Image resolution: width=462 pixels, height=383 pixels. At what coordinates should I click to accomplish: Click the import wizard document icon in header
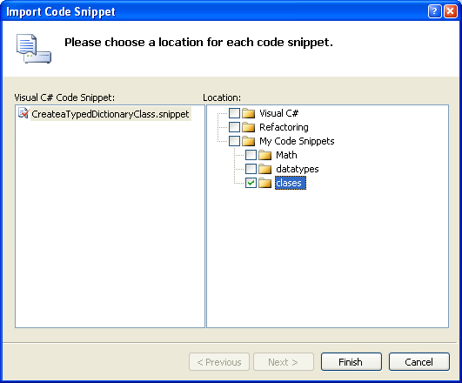(34, 49)
